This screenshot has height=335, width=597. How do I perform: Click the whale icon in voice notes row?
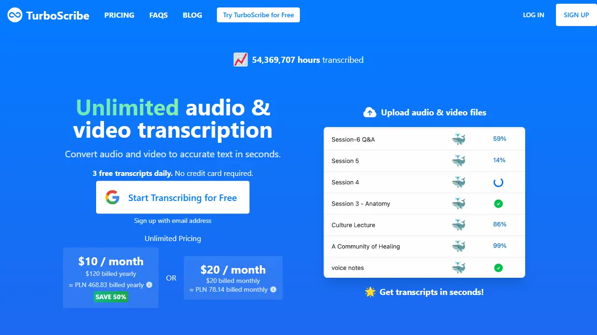459,268
